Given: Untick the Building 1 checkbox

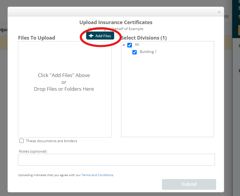Looking at the screenshot, I should 135,52.
